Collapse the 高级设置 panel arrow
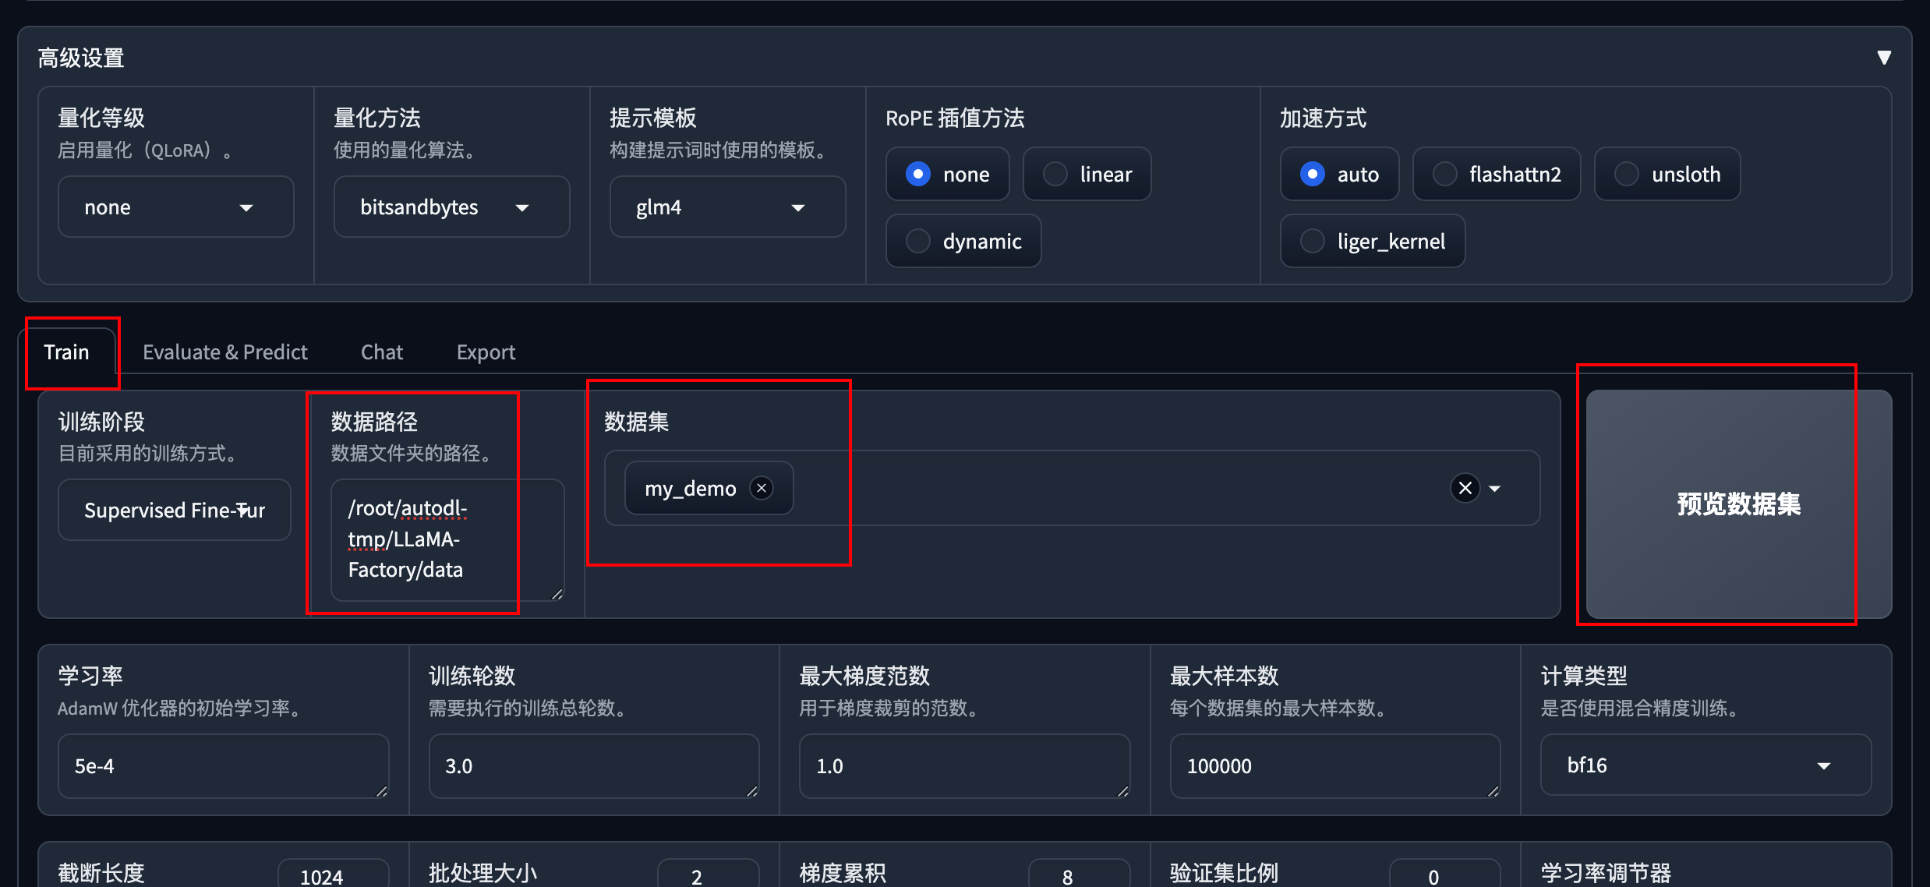 click(1883, 58)
